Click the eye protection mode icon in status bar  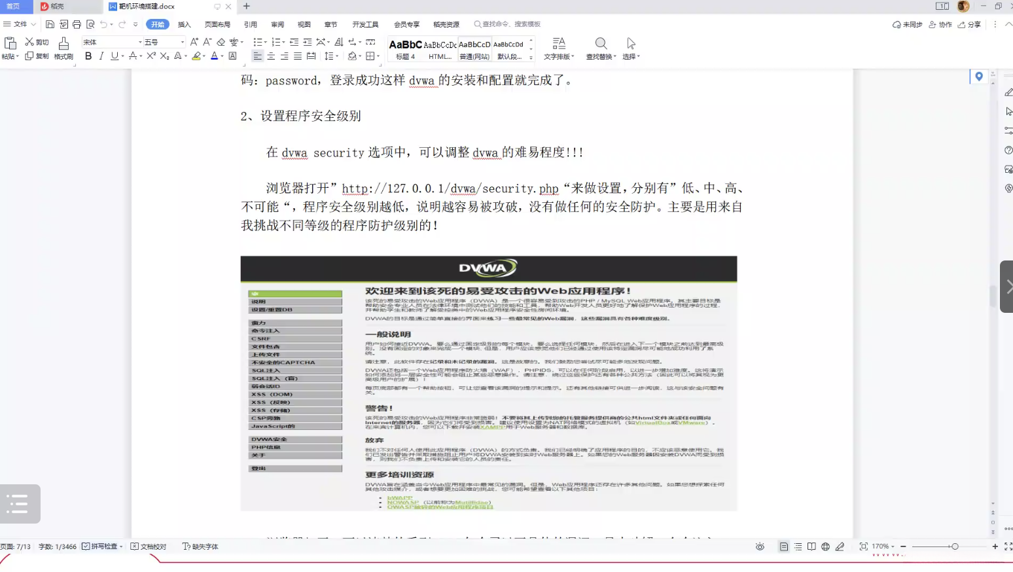click(760, 546)
